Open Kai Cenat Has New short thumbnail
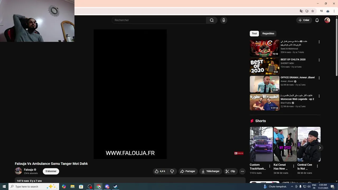Screen dimensions: 338x190 (285, 144)
